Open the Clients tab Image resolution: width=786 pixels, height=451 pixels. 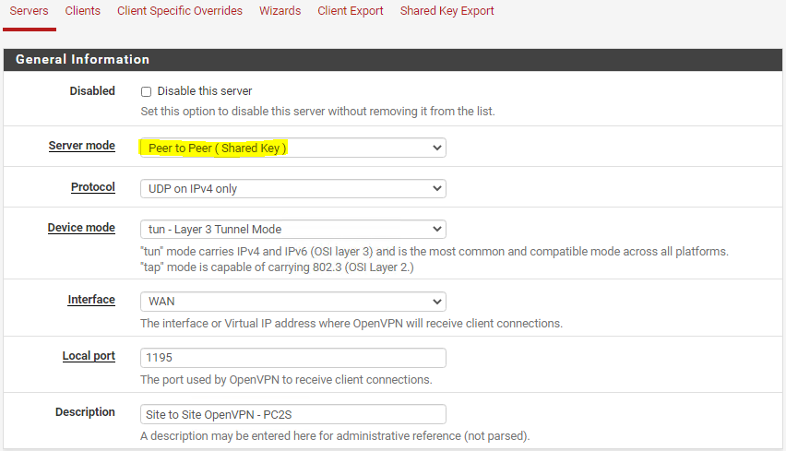83,11
